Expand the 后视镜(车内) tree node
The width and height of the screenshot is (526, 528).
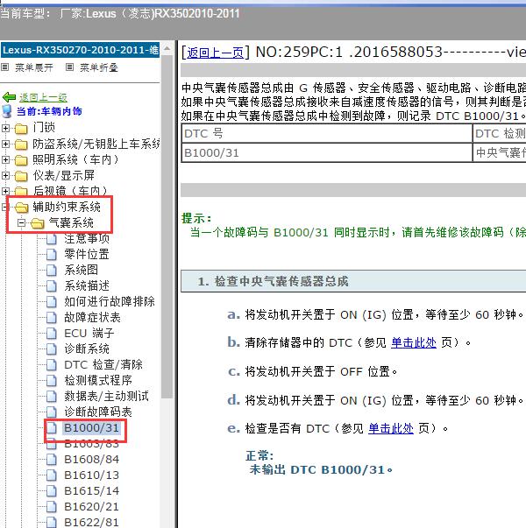pyautogui.click(x=5, y=191)
